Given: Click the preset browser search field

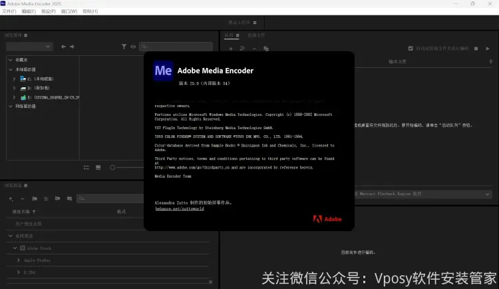Looking at the screenshot, I should [x=110, y=198].
